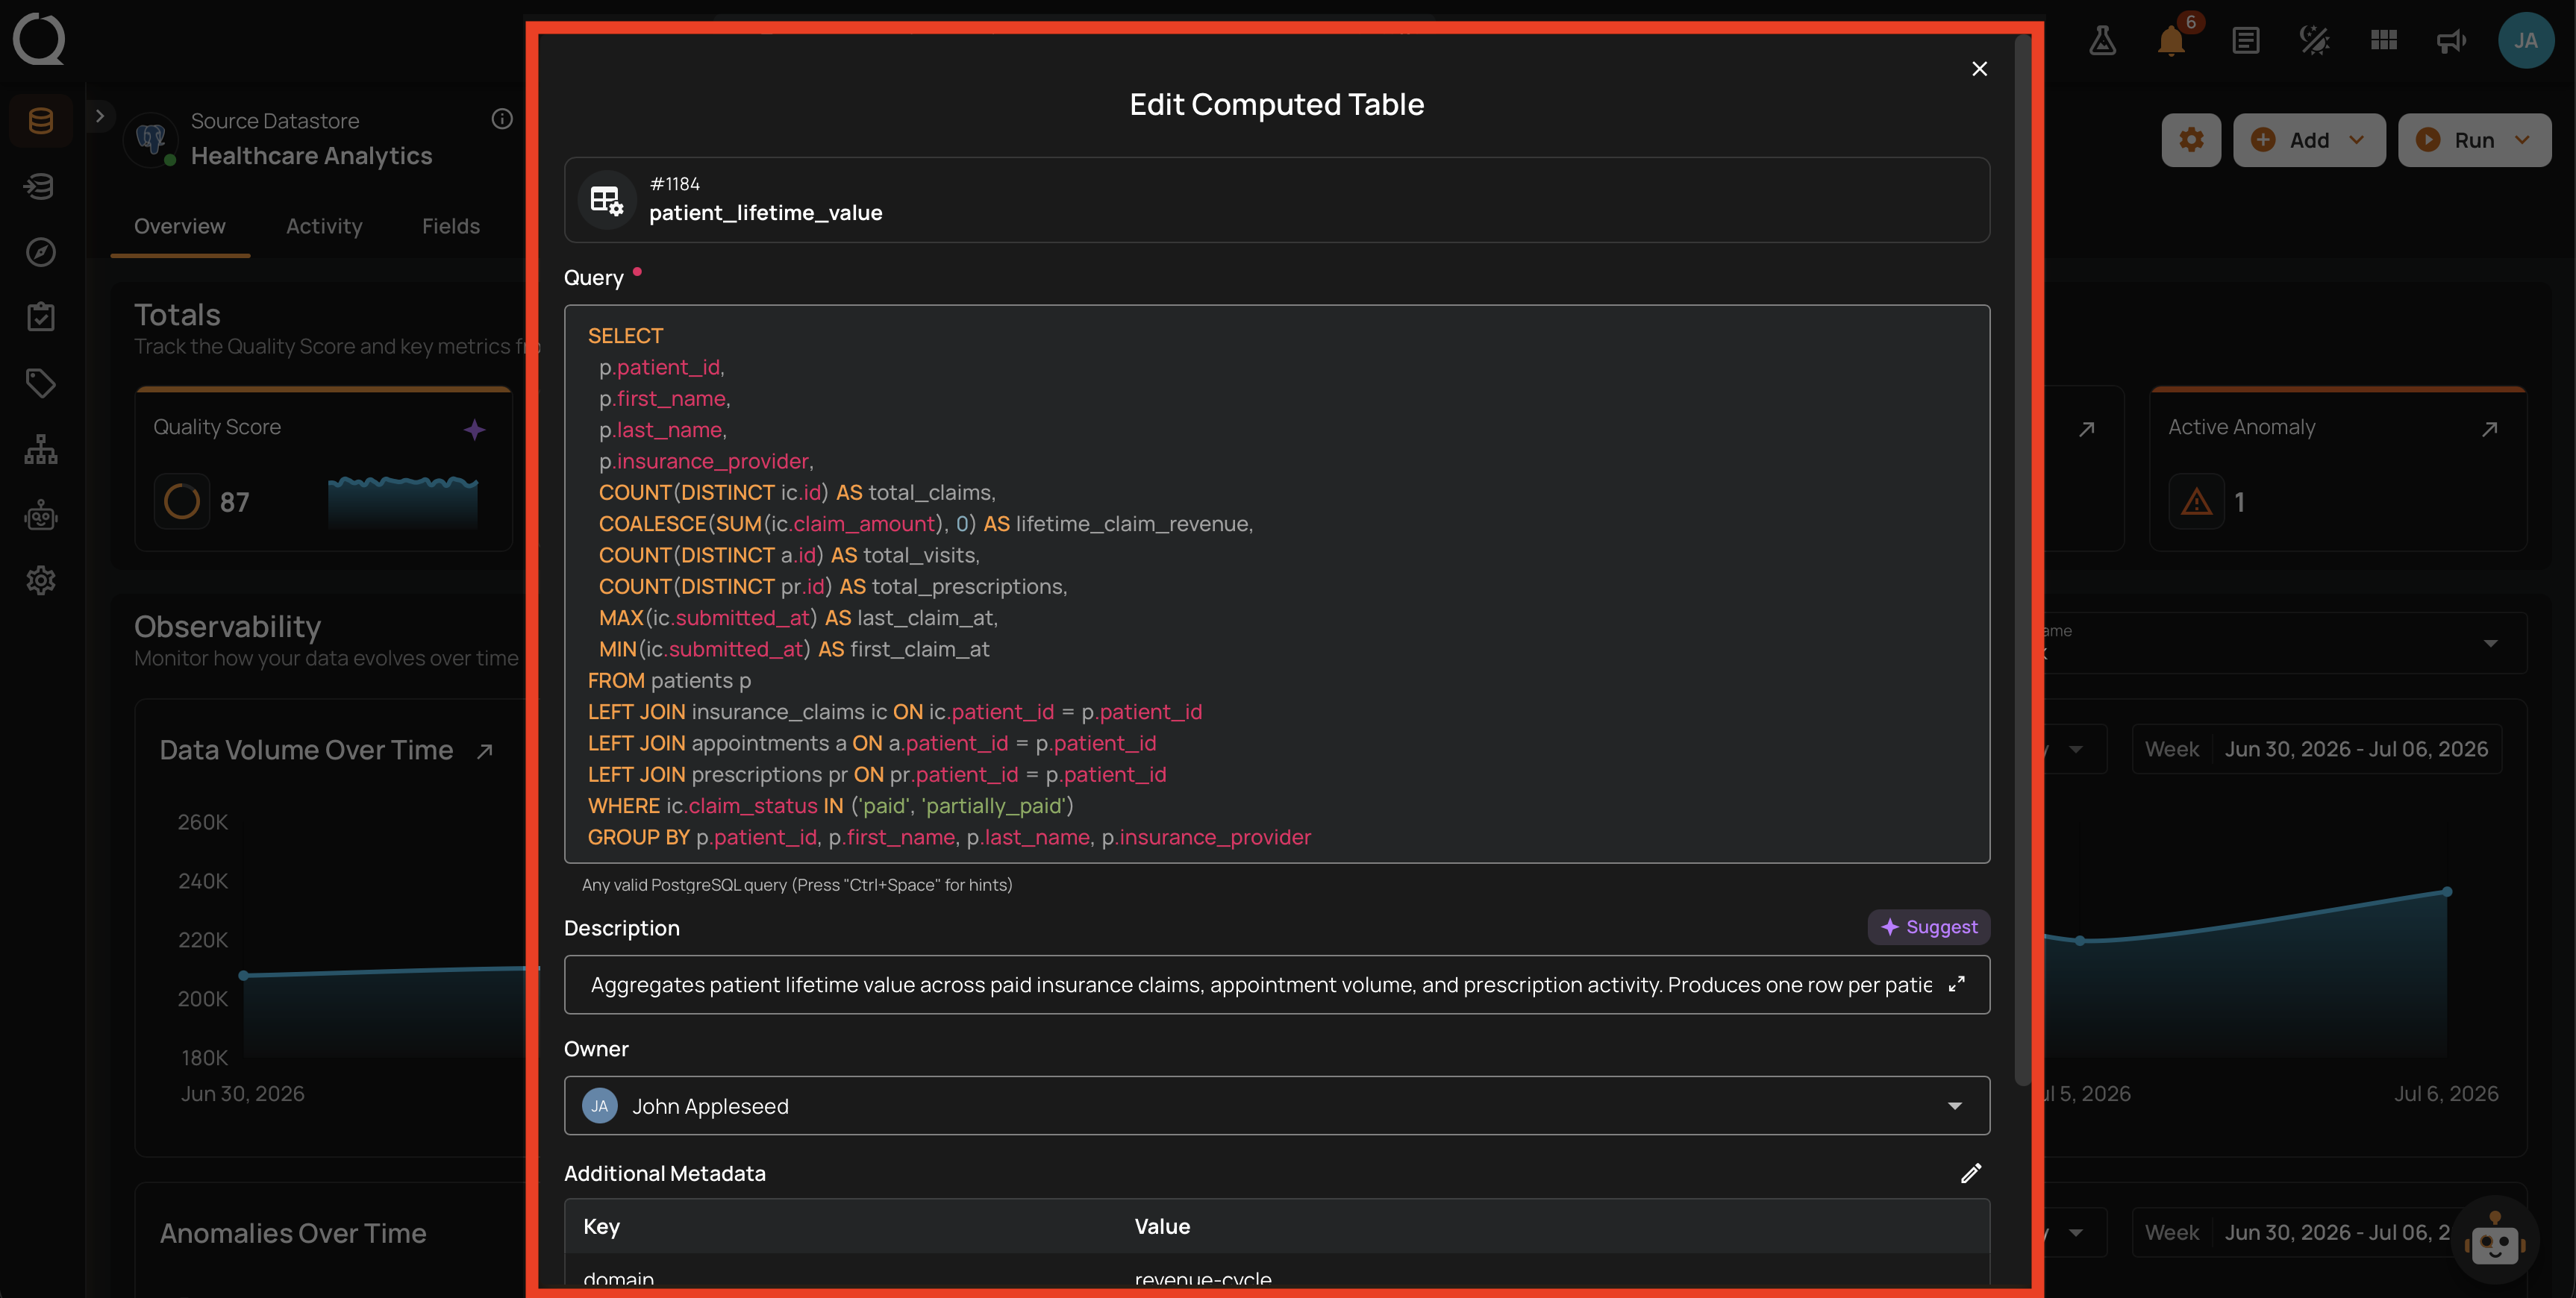Close the Edit Computed Table dialog
2576x1298 pixels.
point(1979,69)
